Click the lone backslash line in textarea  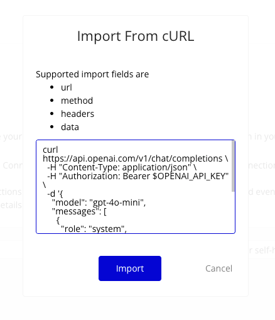tap(45, 185)
